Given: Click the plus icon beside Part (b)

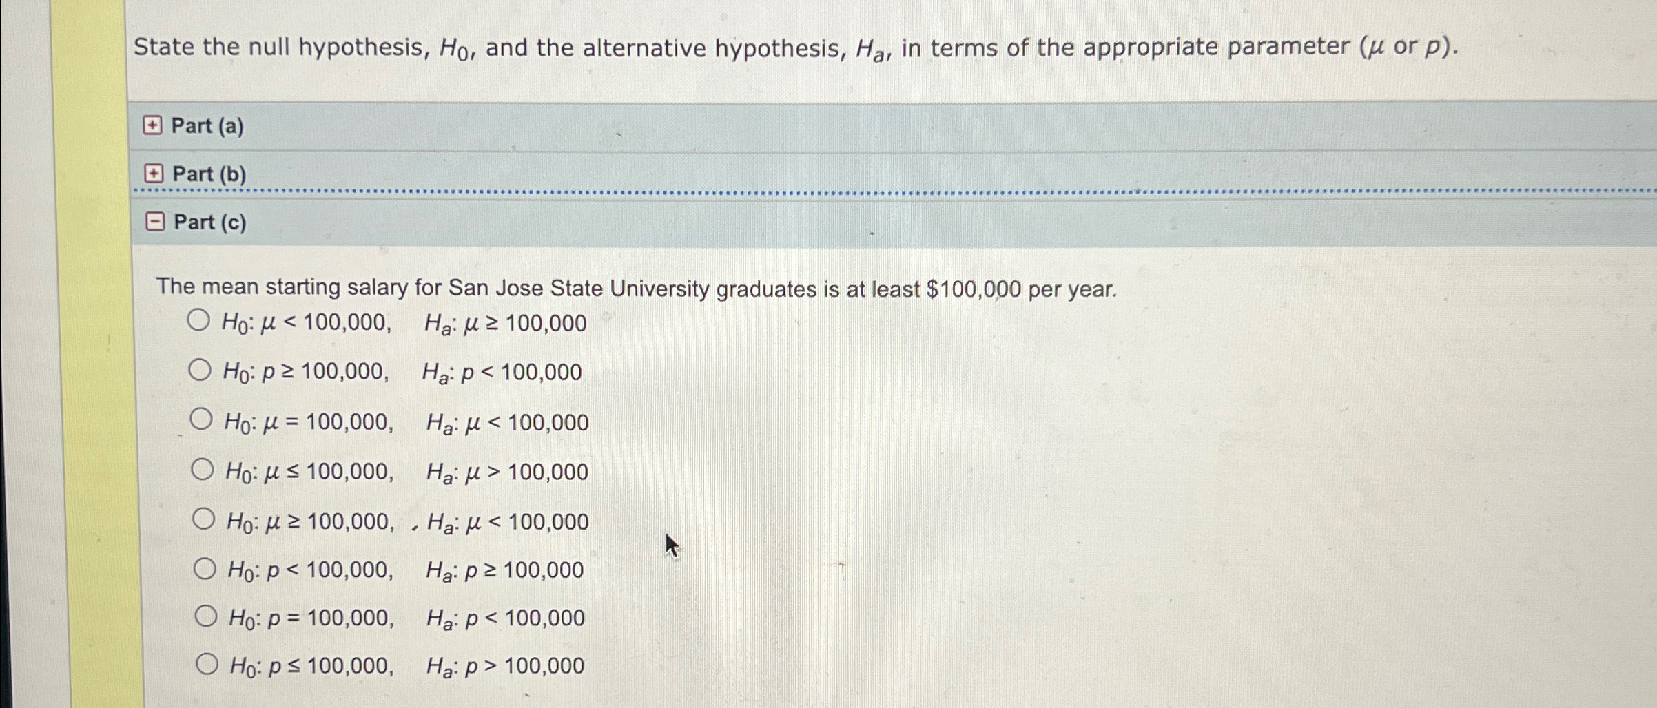Looking at the screenshot, I should click(155, 174).
